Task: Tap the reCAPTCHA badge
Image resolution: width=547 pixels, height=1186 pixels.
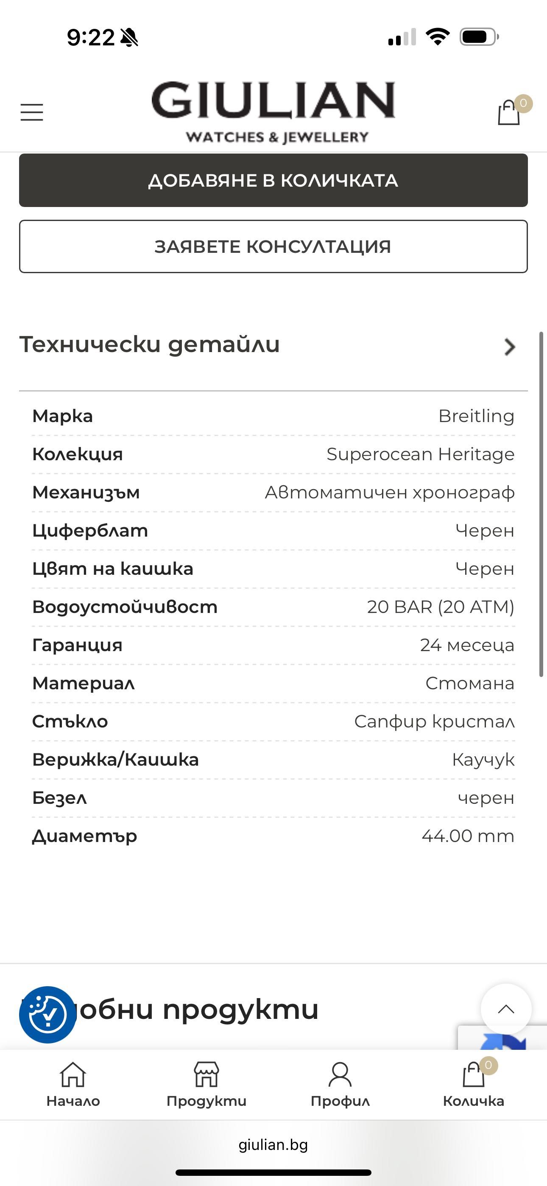Action: click(x=502, y=1038)
